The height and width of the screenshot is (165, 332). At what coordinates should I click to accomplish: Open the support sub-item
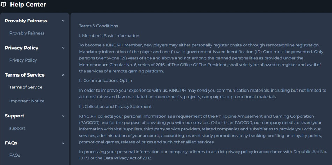click(x=17, y=128)
